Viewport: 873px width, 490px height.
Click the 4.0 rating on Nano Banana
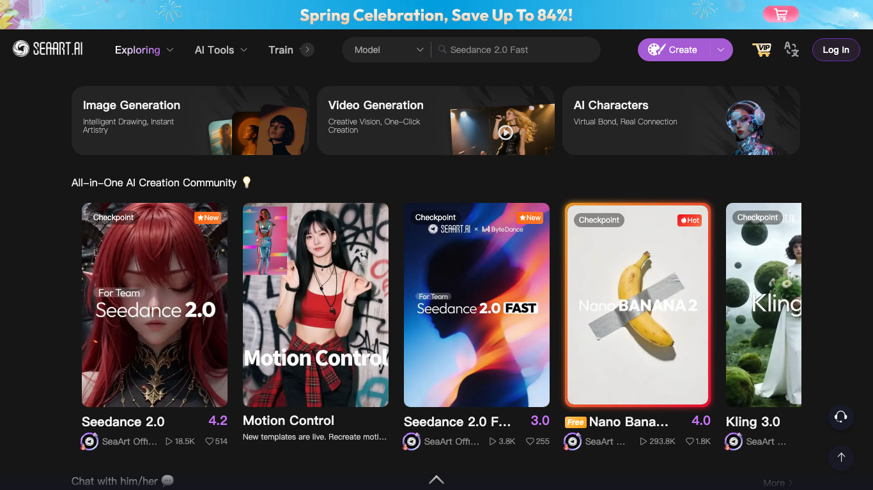pyautogui.click(x=701, y=420)
